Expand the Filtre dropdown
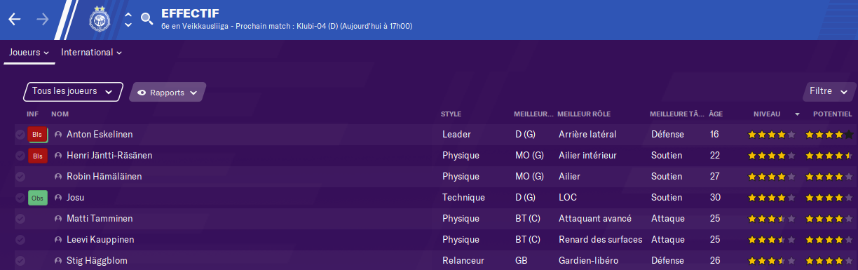Screen dimensions: 858x270 tap(829, 92)
